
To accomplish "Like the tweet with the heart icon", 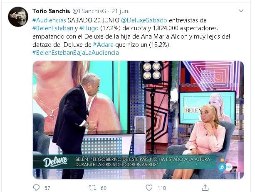I will (x=149, y=188).
